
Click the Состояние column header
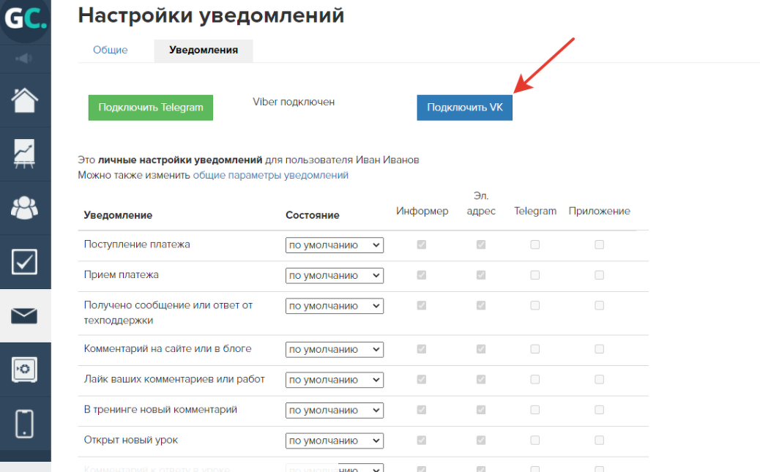(313, 215)
